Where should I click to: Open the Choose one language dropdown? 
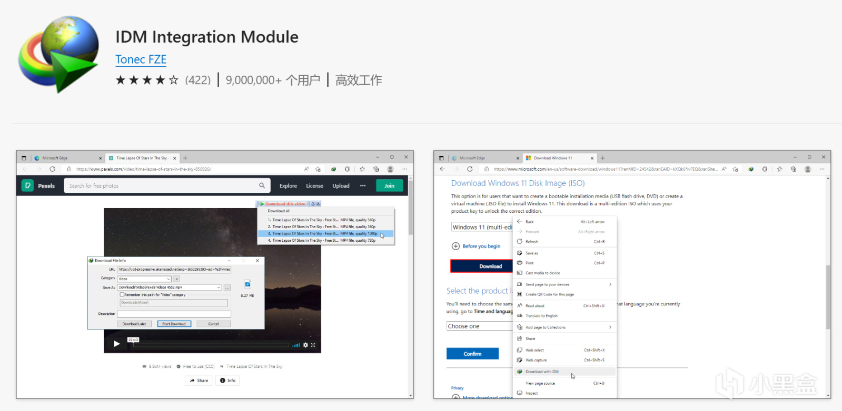[479, 326]
